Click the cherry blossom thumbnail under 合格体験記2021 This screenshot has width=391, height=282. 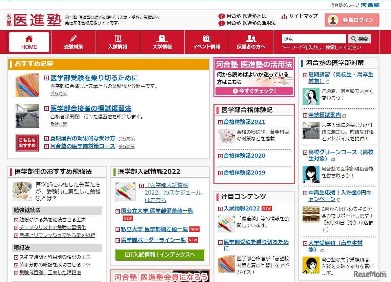pyautogui.click(x=226, y=137)
